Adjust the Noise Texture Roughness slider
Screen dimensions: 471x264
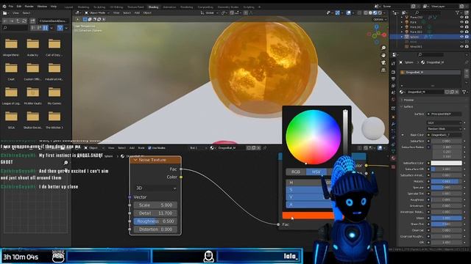pos(155,221)
